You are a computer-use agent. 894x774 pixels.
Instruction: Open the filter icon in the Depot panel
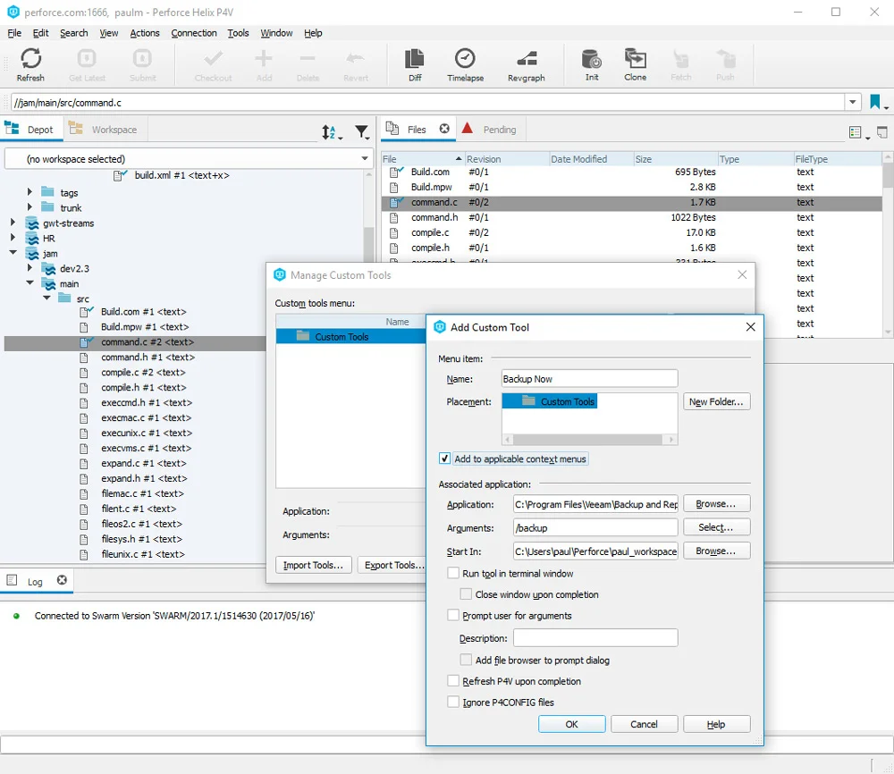pos(362,130)
